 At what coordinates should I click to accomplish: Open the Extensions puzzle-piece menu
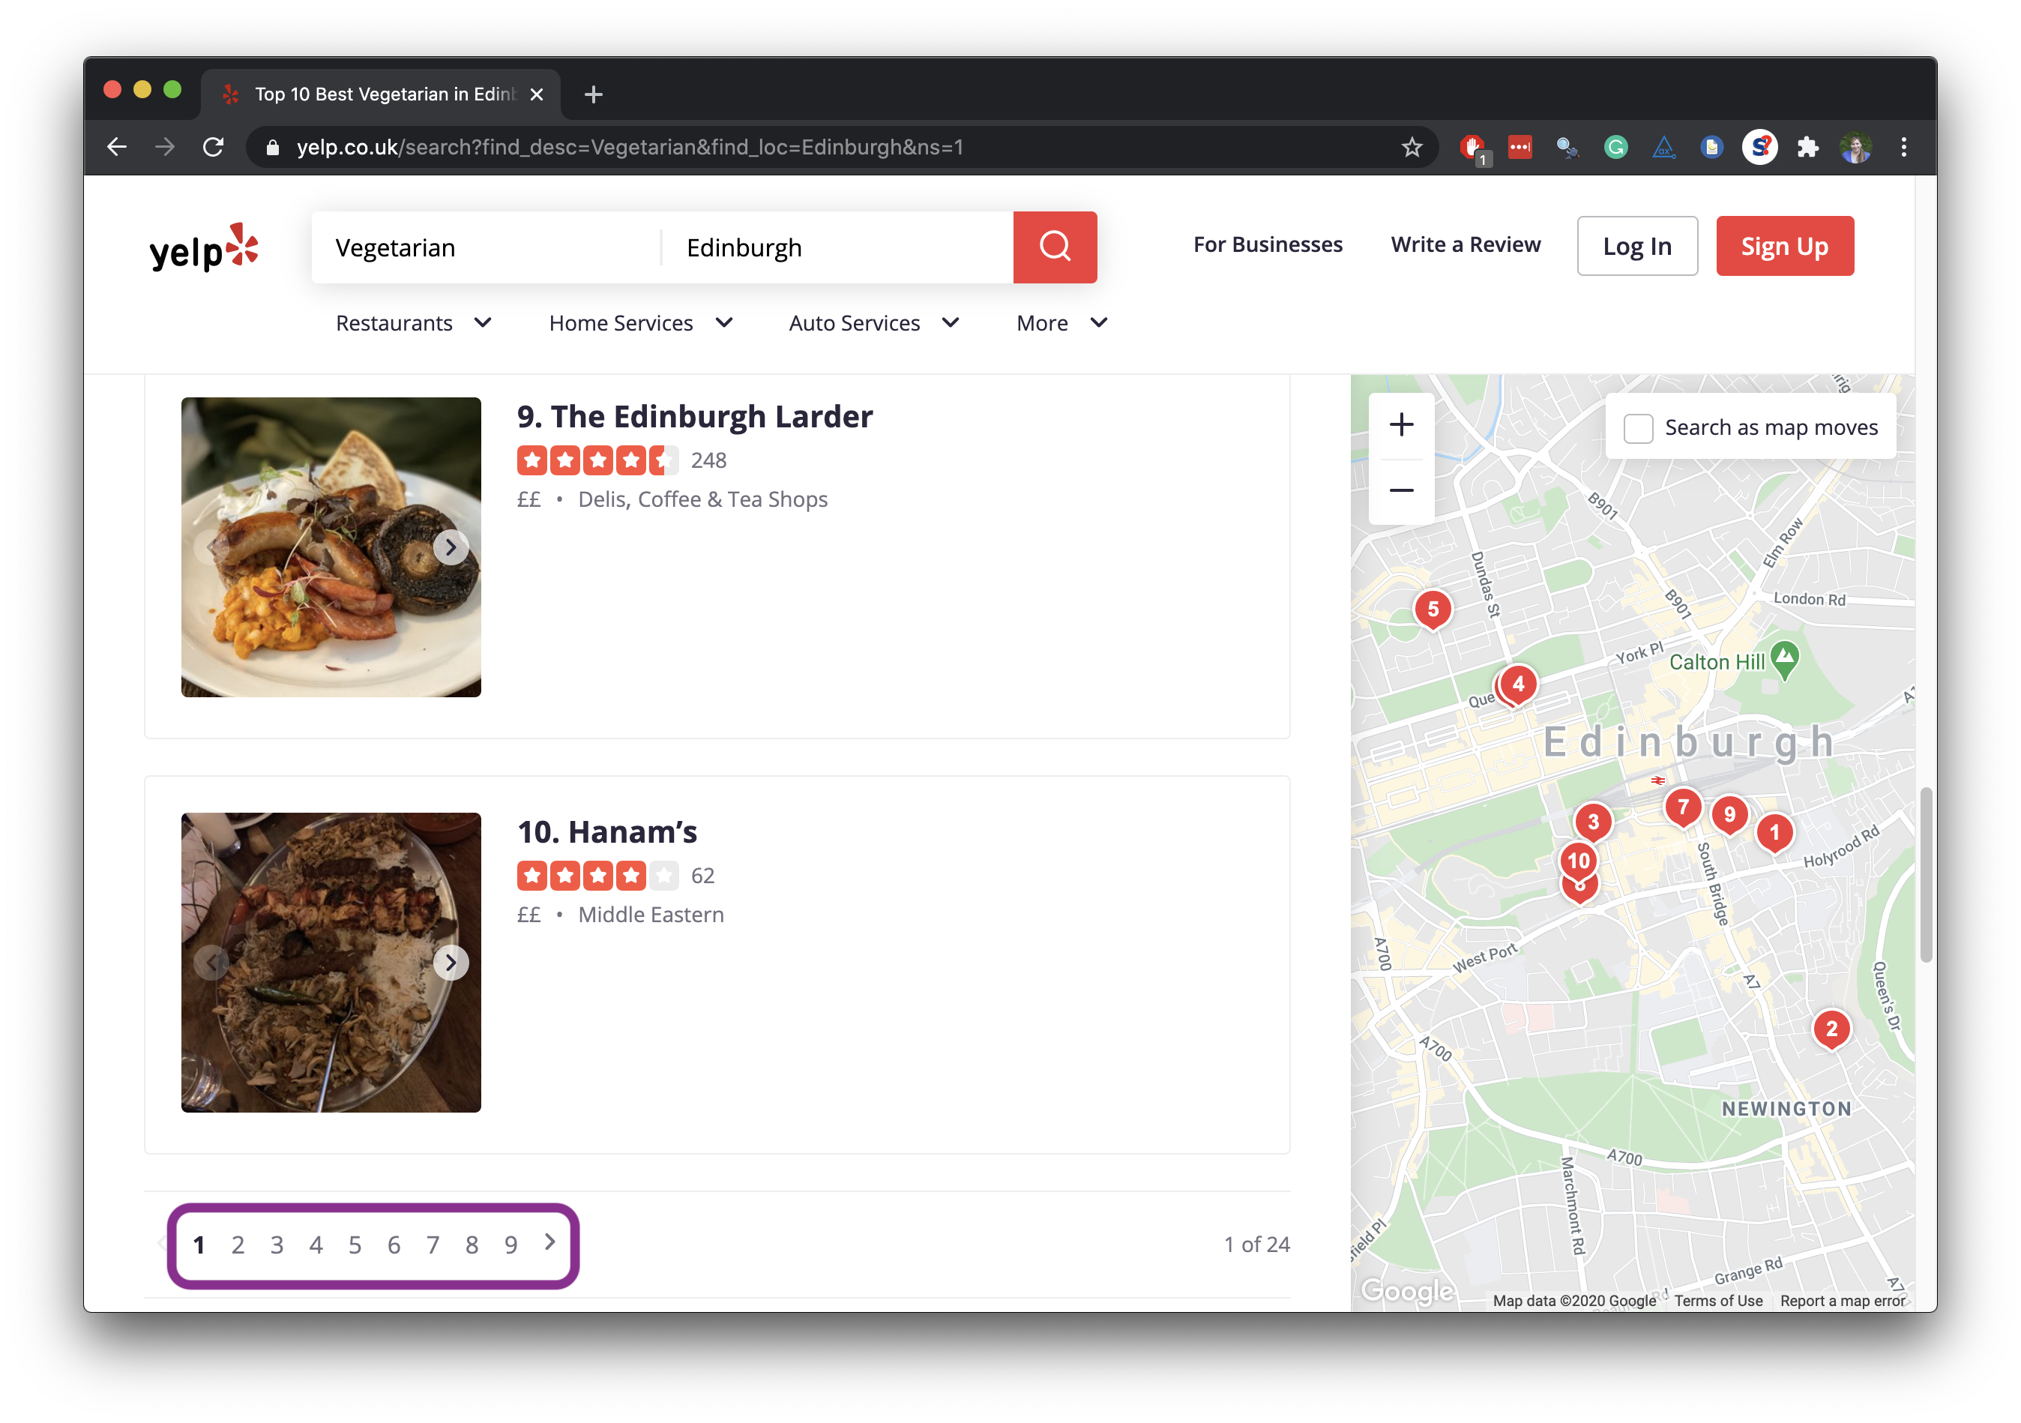click(1808, 147)
